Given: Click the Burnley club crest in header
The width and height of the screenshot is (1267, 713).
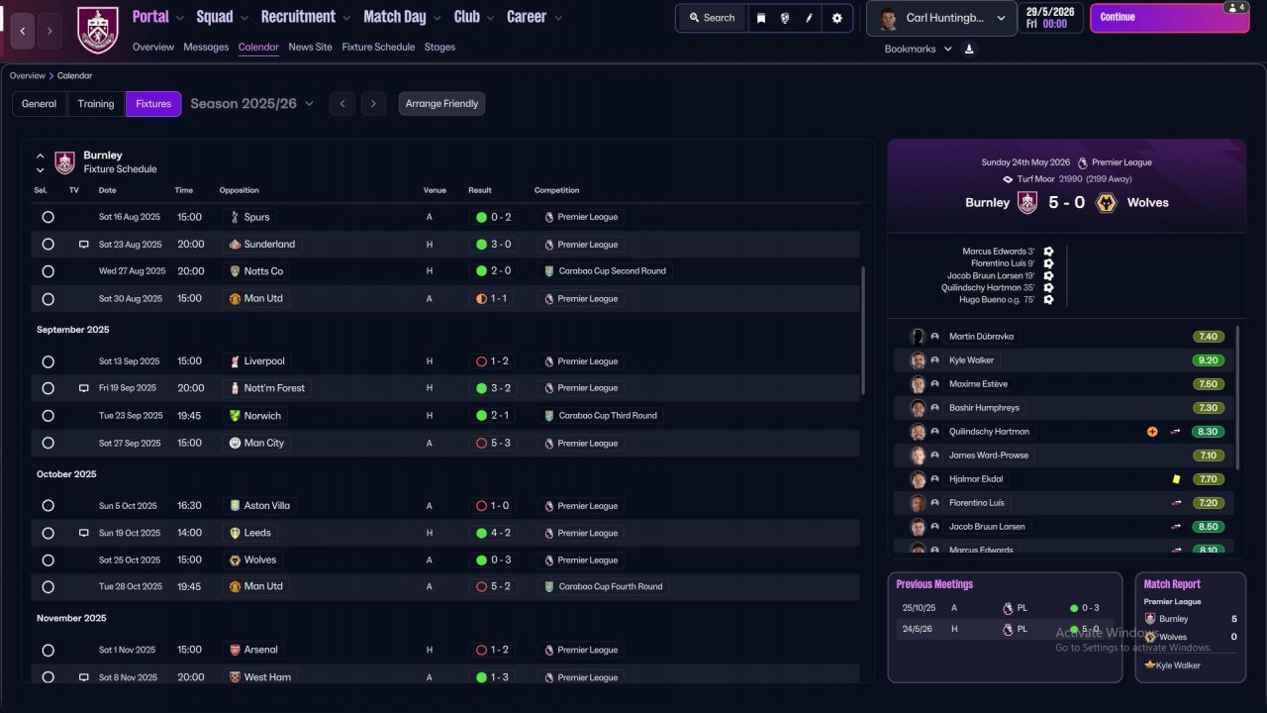Looking at the screenshot, I should tap(97, 30).
